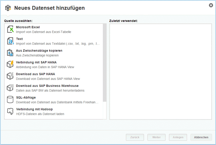Click the dataset cube icon in title

(x=8, y=8)
